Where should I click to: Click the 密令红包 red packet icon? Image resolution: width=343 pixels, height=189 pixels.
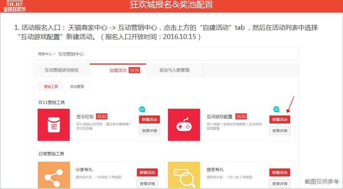pyautogui.click(x=54, y=125)
